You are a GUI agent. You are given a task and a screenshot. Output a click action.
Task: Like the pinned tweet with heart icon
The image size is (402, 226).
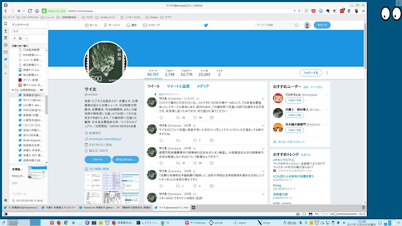[195, 117]
